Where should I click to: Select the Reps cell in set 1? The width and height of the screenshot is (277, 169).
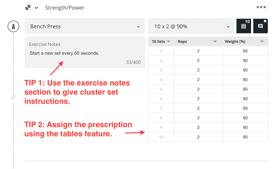click(x=199, y=51)
